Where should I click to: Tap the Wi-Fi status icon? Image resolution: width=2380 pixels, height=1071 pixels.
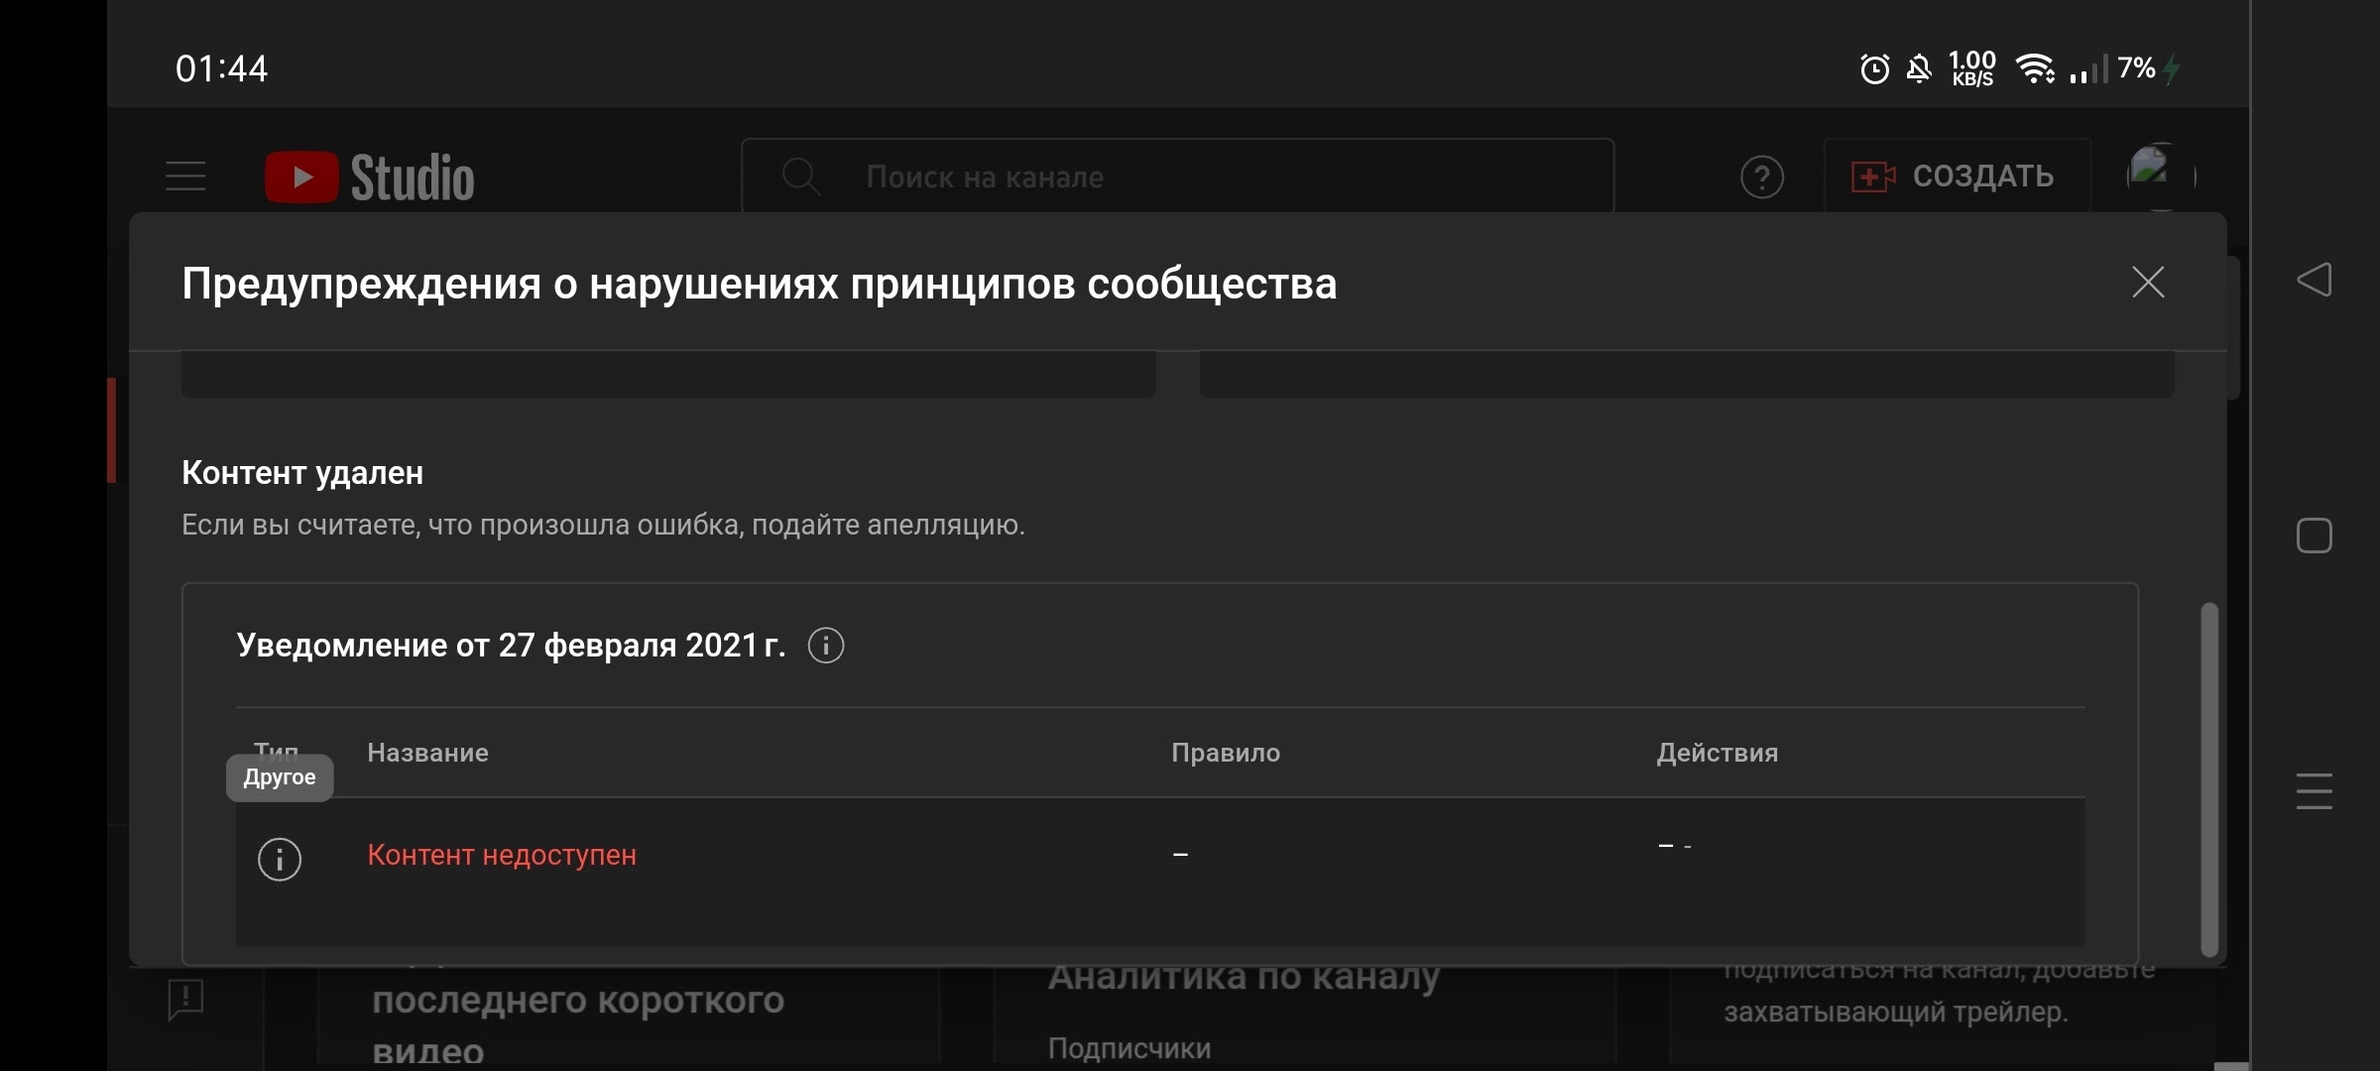click(x=2035, y=68)
